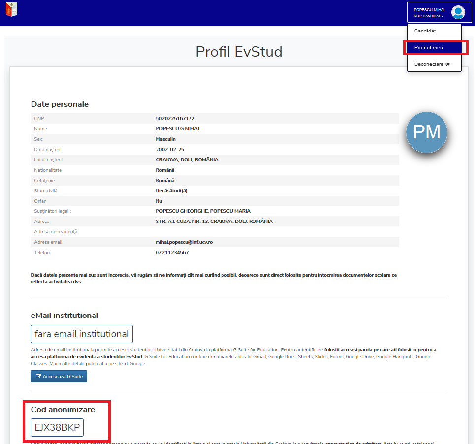Click the caret next to ROL: CANDIDAT
The width and height of the screenshot is (475, 444).
click(x=442, y=16)
